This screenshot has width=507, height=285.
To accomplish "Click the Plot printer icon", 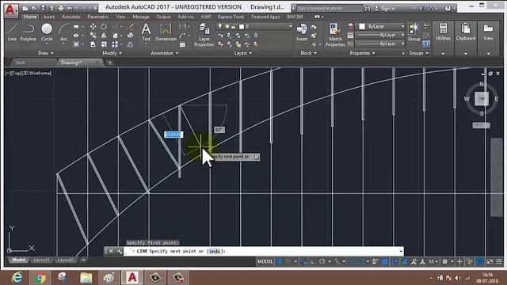I will (x=61, y=8).
